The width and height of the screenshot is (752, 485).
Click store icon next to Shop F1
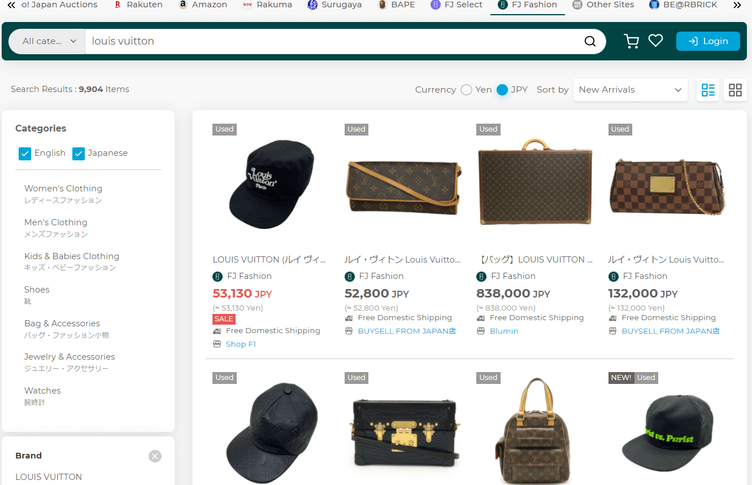point(217,344)
